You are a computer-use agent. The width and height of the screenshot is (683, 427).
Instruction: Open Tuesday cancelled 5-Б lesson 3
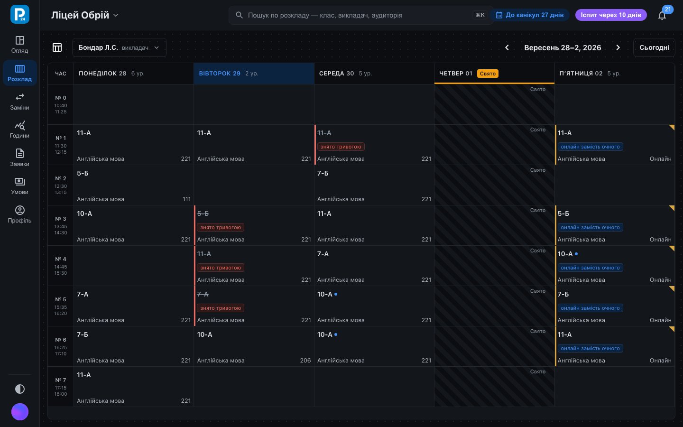(x=254, y=225)
